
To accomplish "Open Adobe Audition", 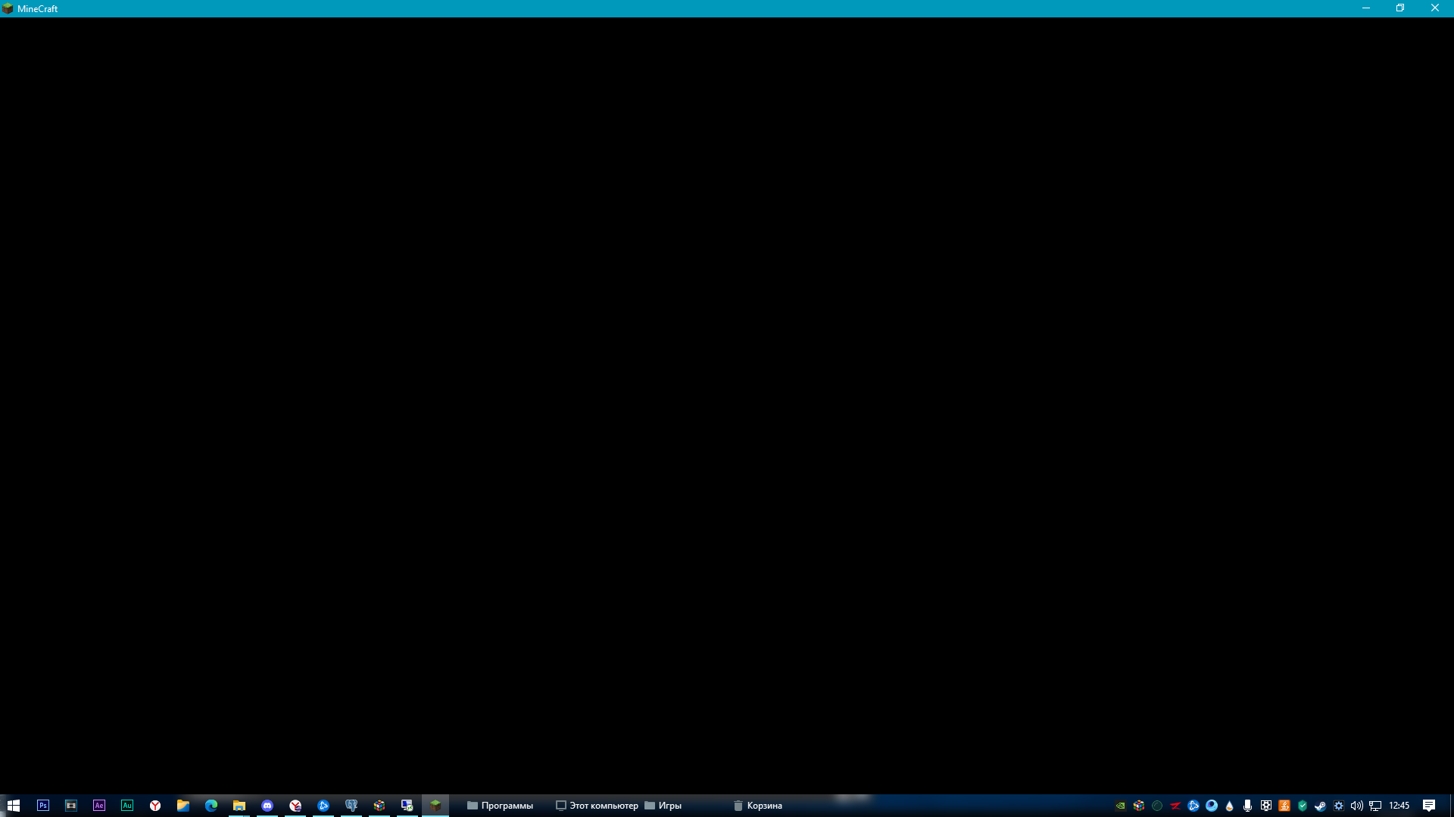I will pyautogui.click(x=126, y=806).
